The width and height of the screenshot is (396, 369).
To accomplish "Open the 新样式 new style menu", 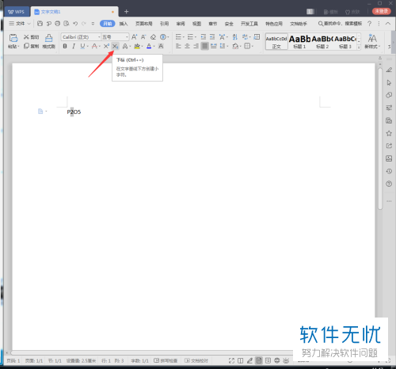I will click(372, 41).
